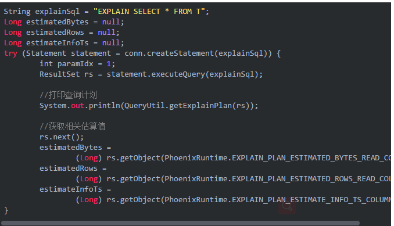Click the estimatedBytes = null declaration line
Screen dimensions: 394x226
[64, 22]
